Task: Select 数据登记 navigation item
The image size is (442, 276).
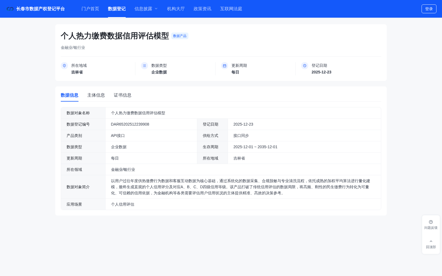Action: pyautogui.click(x=117, y=9)
